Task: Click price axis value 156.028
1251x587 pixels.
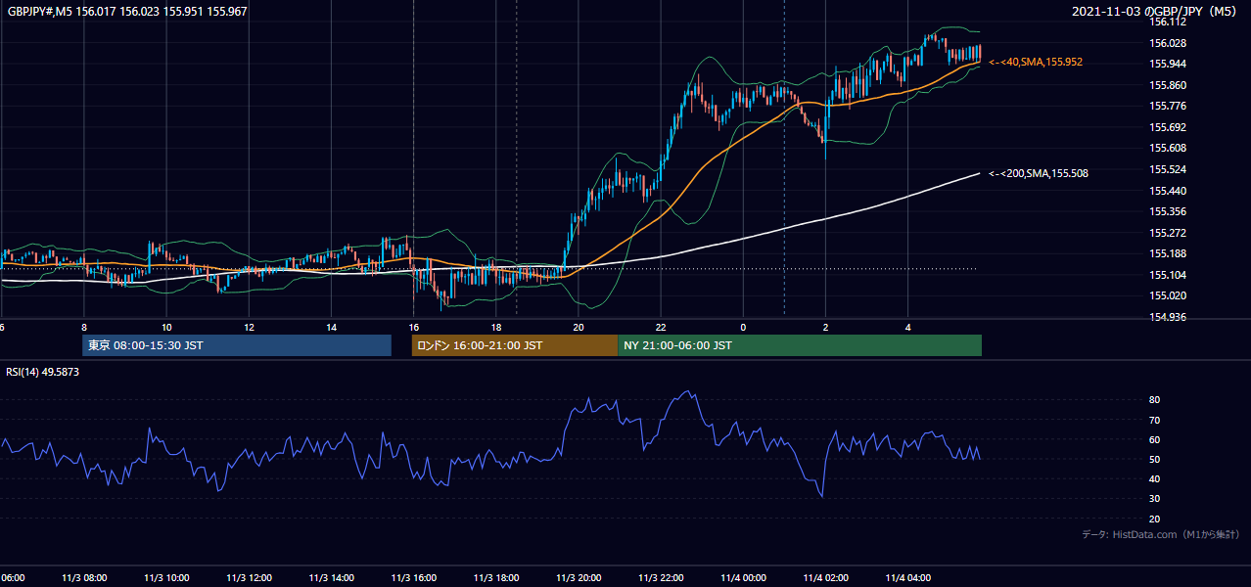Action: pyautogui.click(x=1168, y=43)
